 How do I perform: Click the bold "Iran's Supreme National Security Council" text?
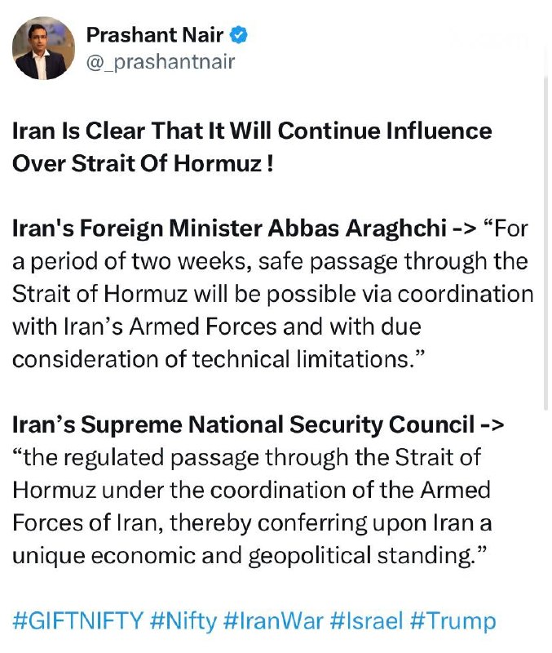(x=243, y=424)
